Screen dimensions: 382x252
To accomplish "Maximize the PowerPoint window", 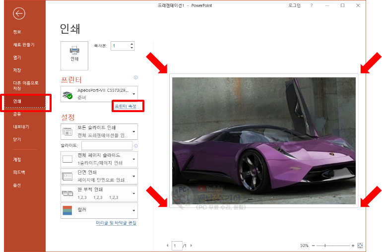I will [x=342, y=5].
